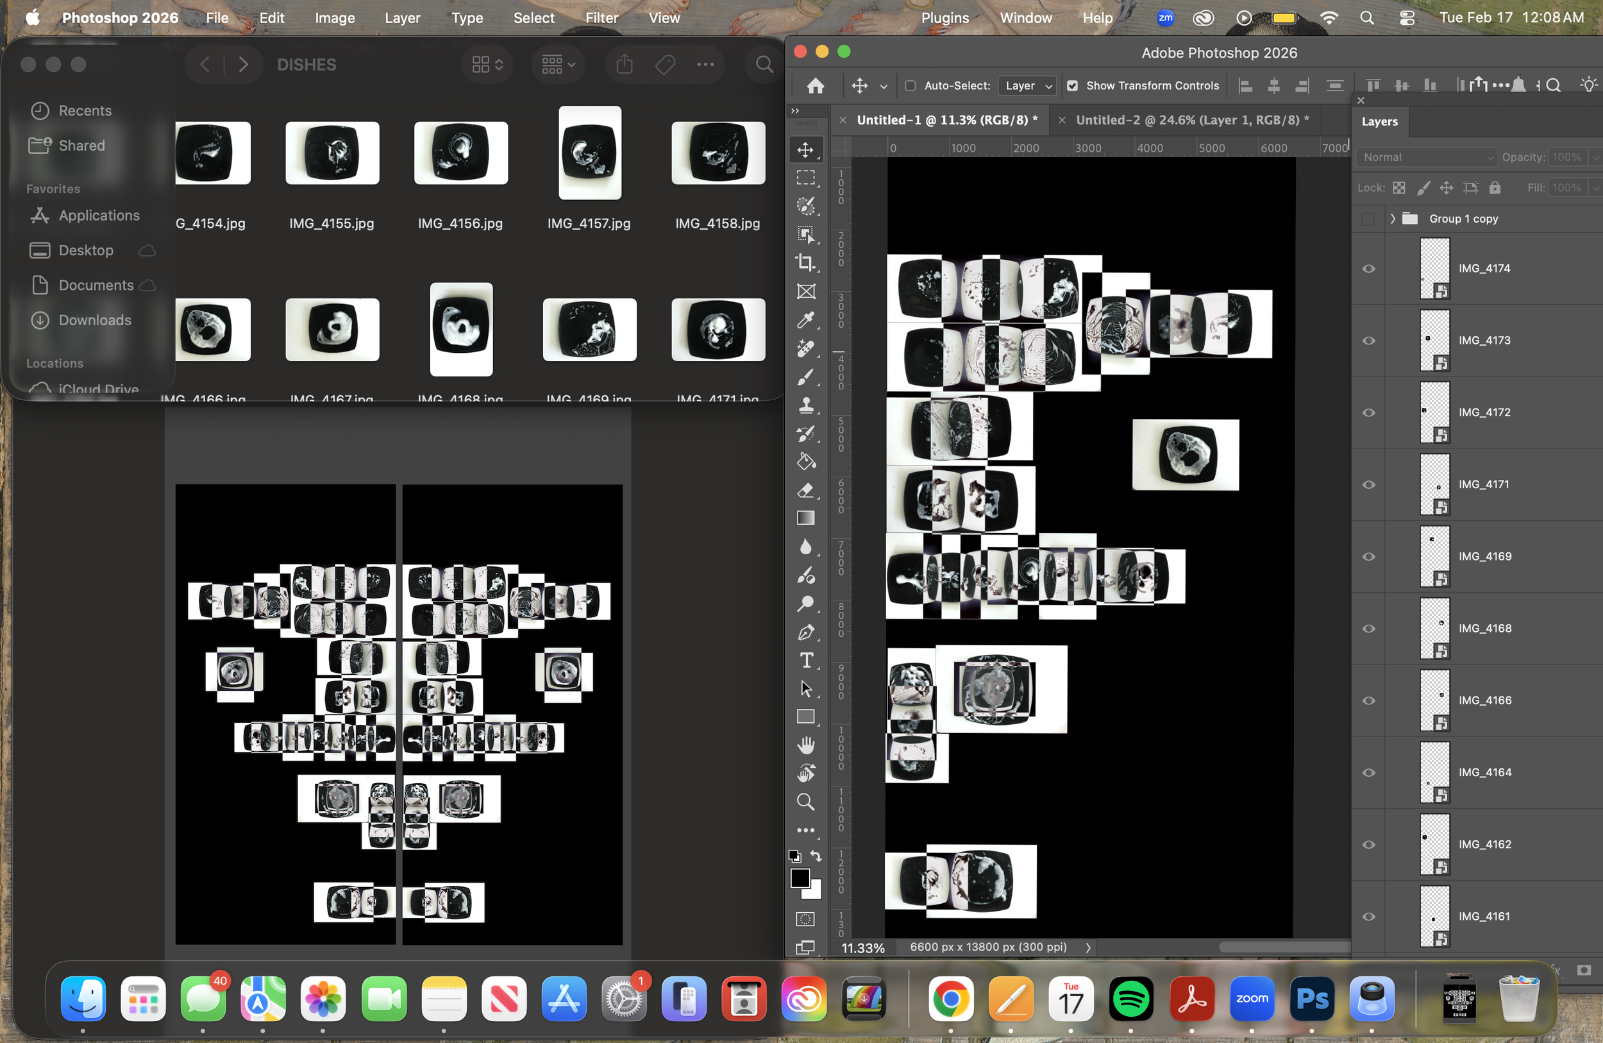Click the Finder search icon
Viewport: 1603px width, 1043px height.
[764, 65]
